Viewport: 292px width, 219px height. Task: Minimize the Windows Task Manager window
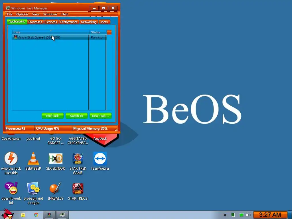point(94,8)
